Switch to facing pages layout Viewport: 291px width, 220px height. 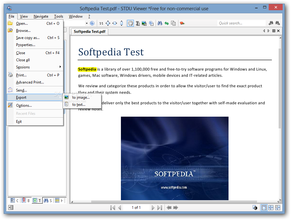tap(271, 208)
